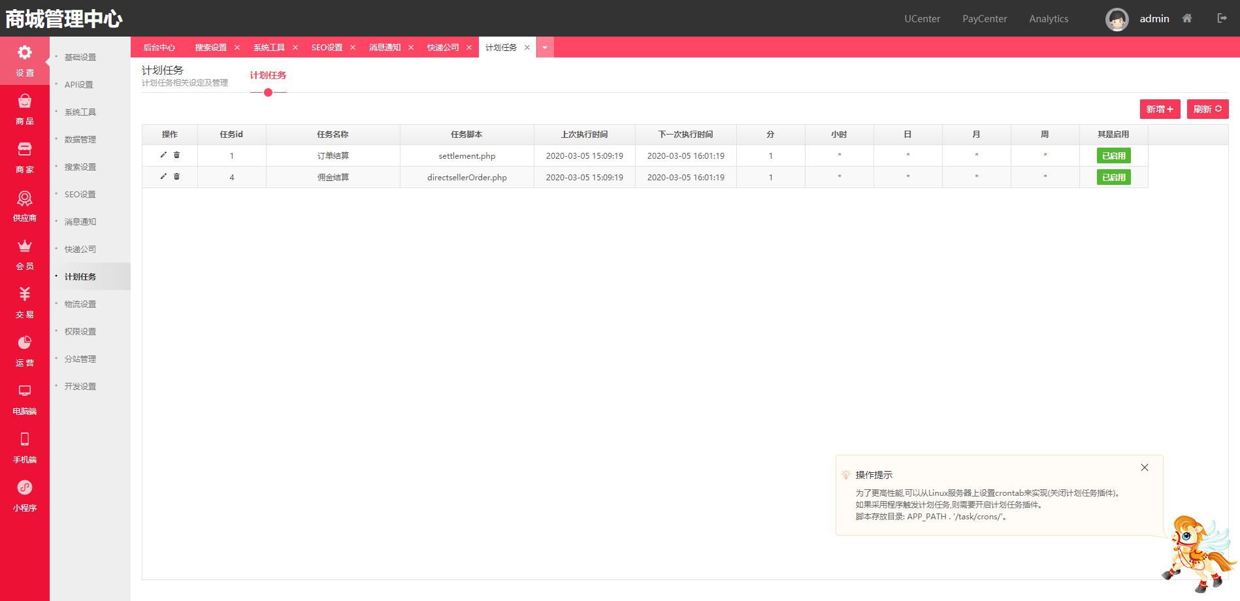Open 系统工具 in the side menu

(x=80, y=112)
